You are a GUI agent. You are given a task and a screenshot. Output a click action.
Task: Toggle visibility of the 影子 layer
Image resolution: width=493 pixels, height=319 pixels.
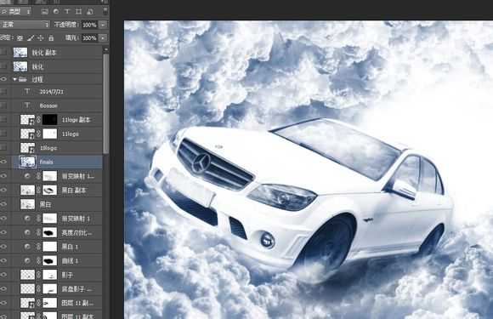tap(3, 275)
